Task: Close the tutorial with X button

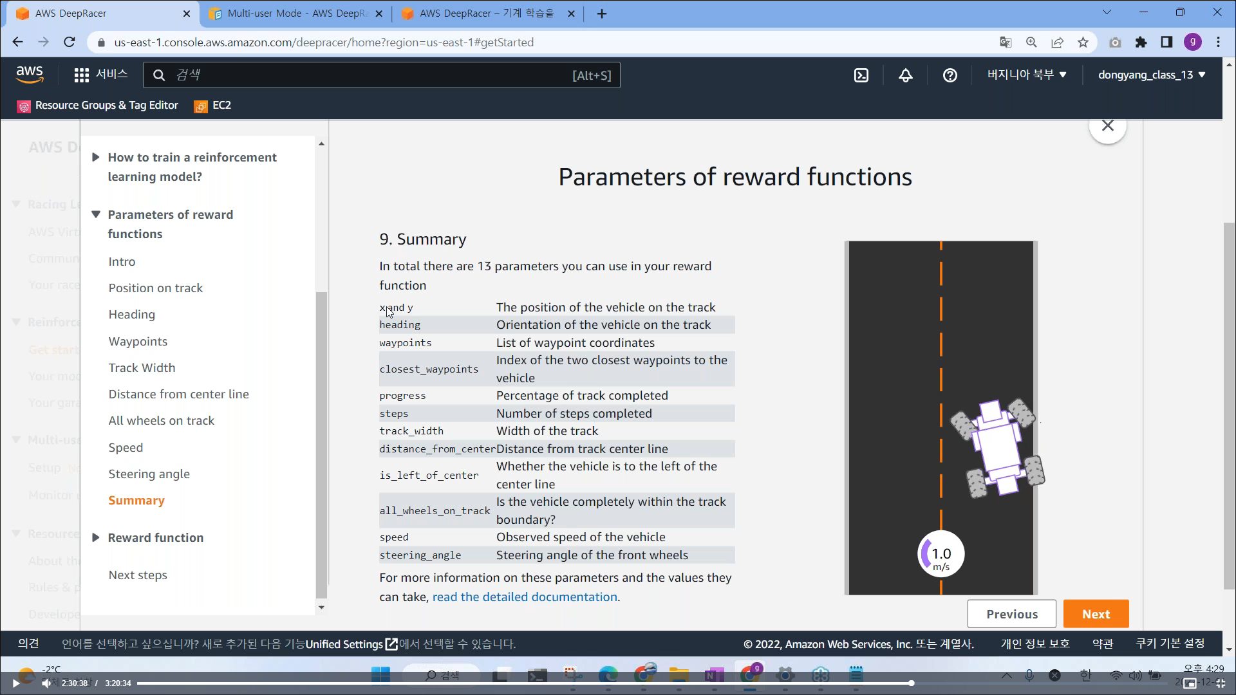Action: tap(1107, 126)
